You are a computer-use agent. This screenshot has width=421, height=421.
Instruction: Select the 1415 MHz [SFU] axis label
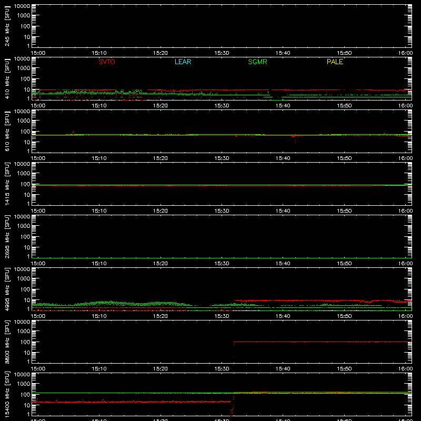point(7,184)
